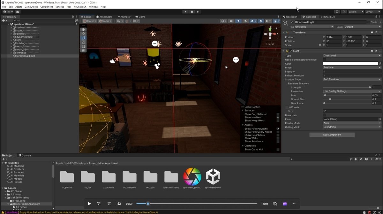Expand the room_01 hierarchy item

[x=11, y=46]
